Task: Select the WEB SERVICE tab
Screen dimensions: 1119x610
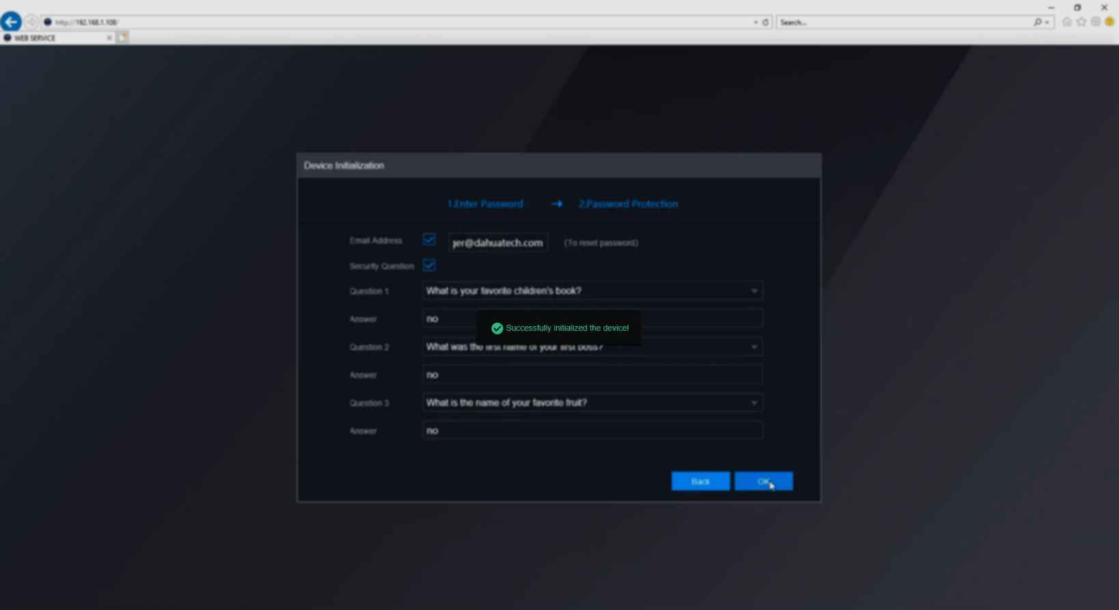Action: click(x=57, y=38)
